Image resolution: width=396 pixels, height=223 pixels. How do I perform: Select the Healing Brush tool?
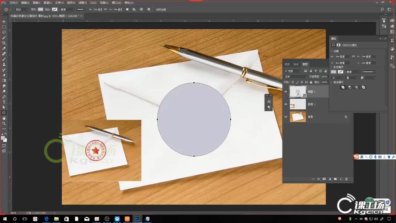coord(4,54)
